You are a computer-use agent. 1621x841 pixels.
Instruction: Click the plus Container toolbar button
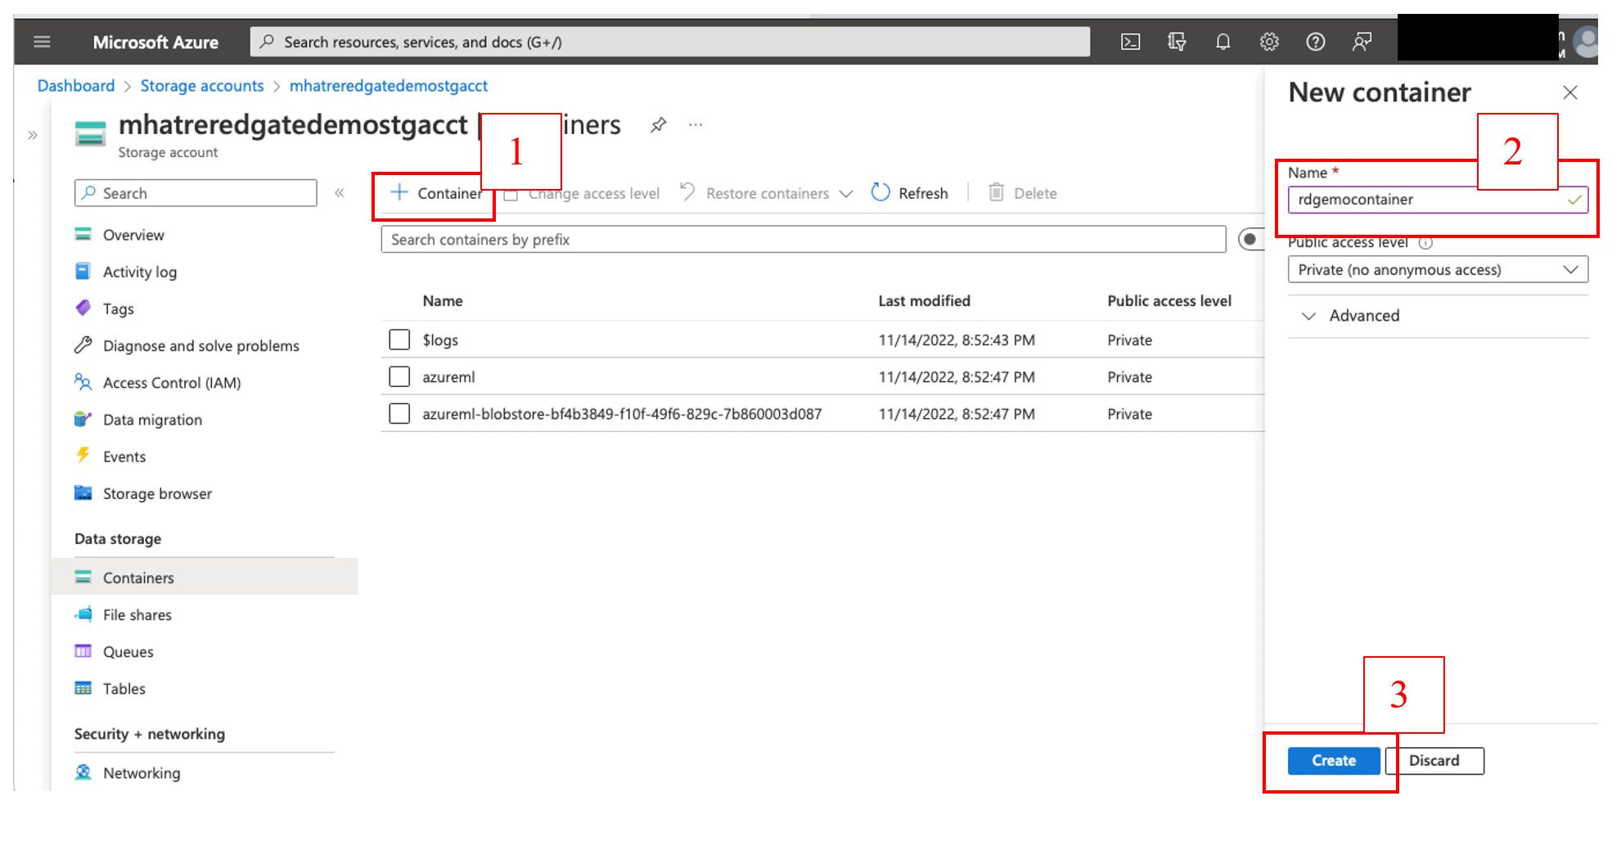[x=436, y=193]
